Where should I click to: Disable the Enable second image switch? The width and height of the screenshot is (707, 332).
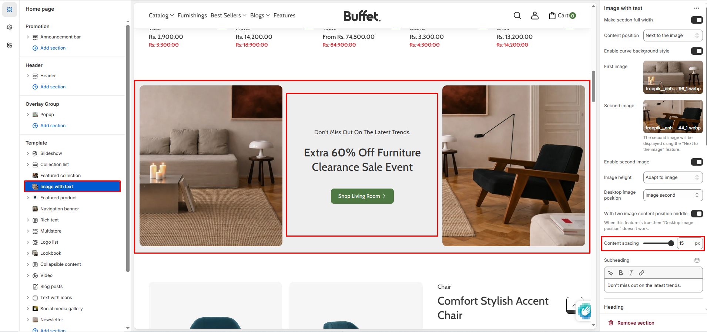(x=697, y=162)
